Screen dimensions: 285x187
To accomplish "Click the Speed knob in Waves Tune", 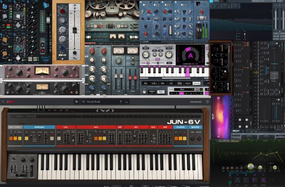I will point(146,55).
